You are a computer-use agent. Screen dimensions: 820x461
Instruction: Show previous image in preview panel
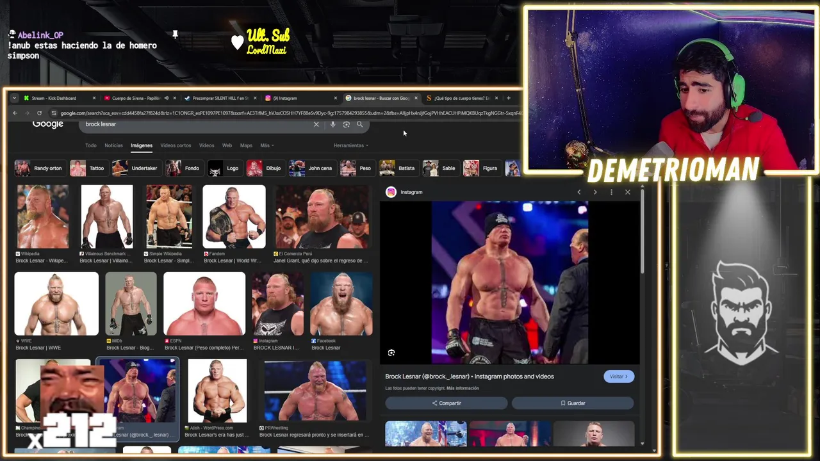coord(579,192)
